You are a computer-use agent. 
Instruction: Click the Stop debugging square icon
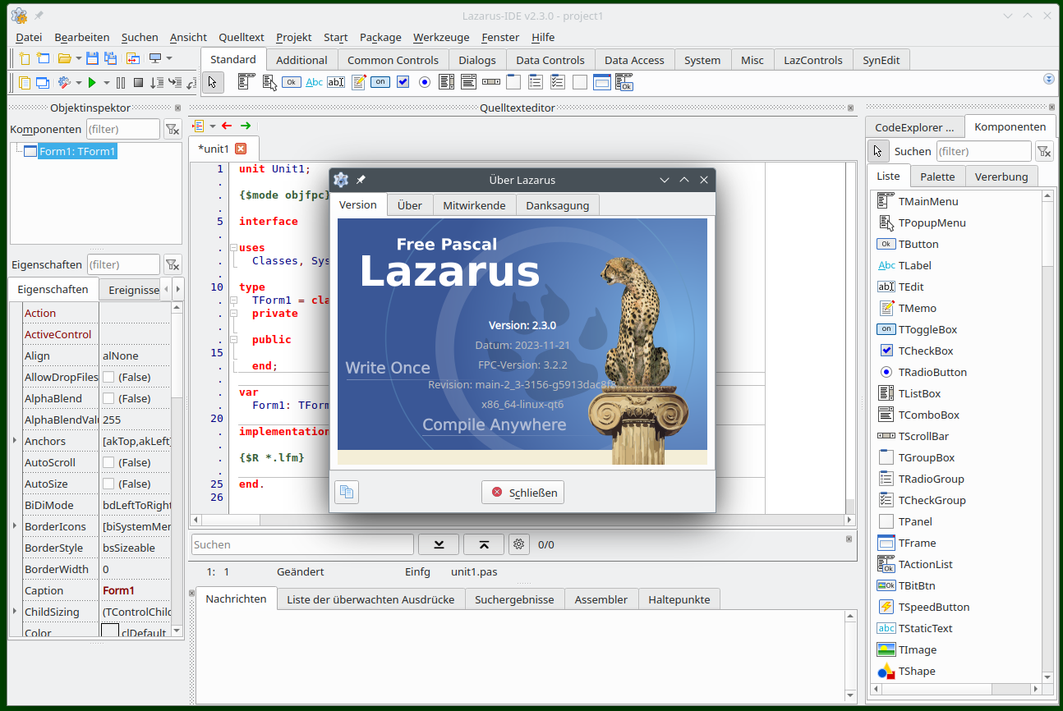[139, 83]
